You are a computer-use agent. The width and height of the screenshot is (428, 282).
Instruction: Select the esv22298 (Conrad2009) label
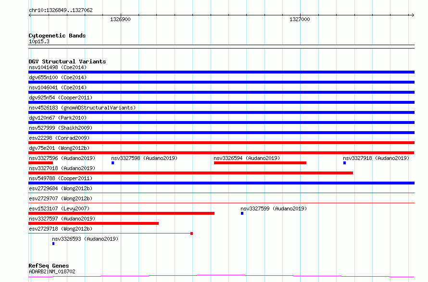click(59, 138)
